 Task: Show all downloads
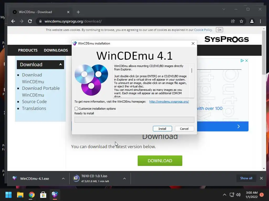[246, 178]
